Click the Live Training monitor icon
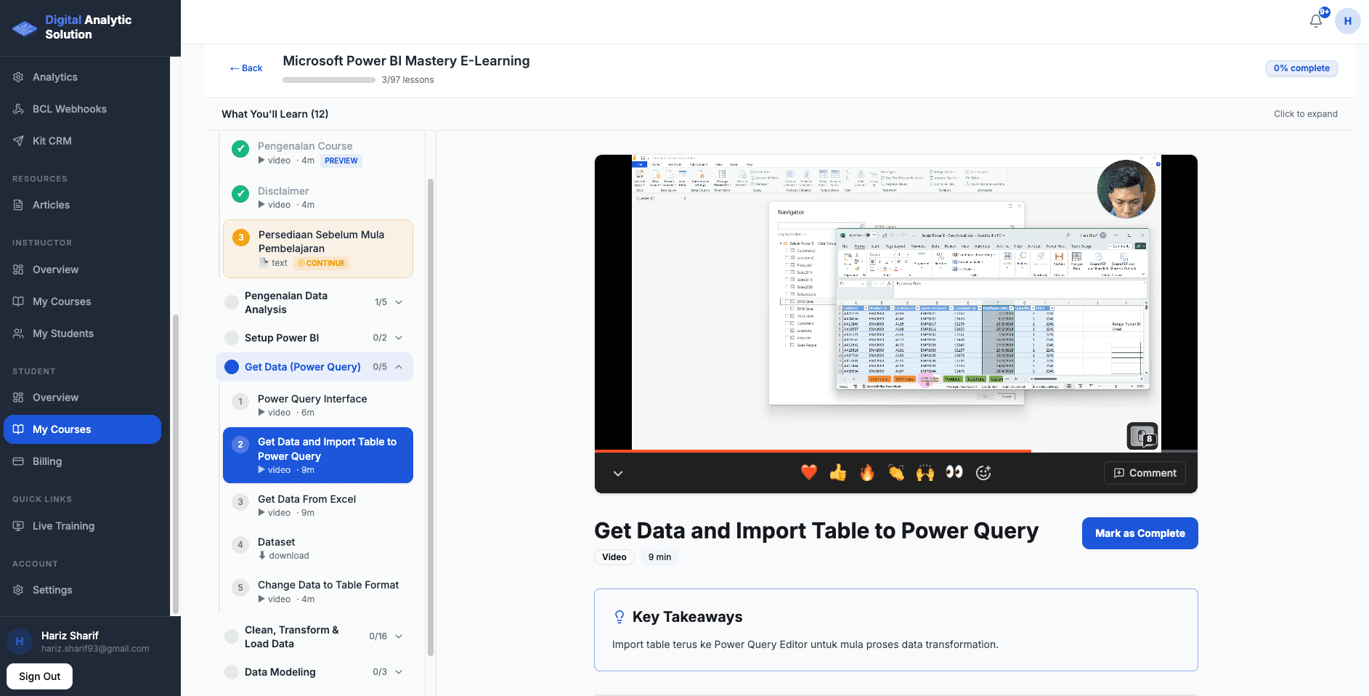1369x696 pixels. (18, 526)
